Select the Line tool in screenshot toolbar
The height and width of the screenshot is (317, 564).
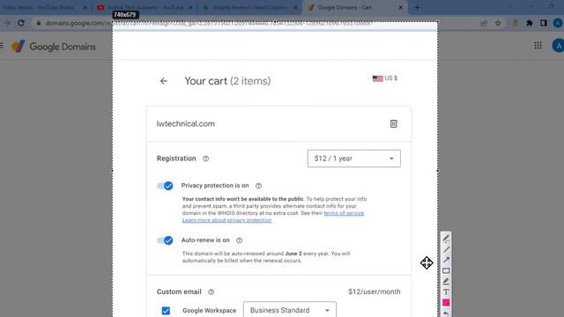446,249
